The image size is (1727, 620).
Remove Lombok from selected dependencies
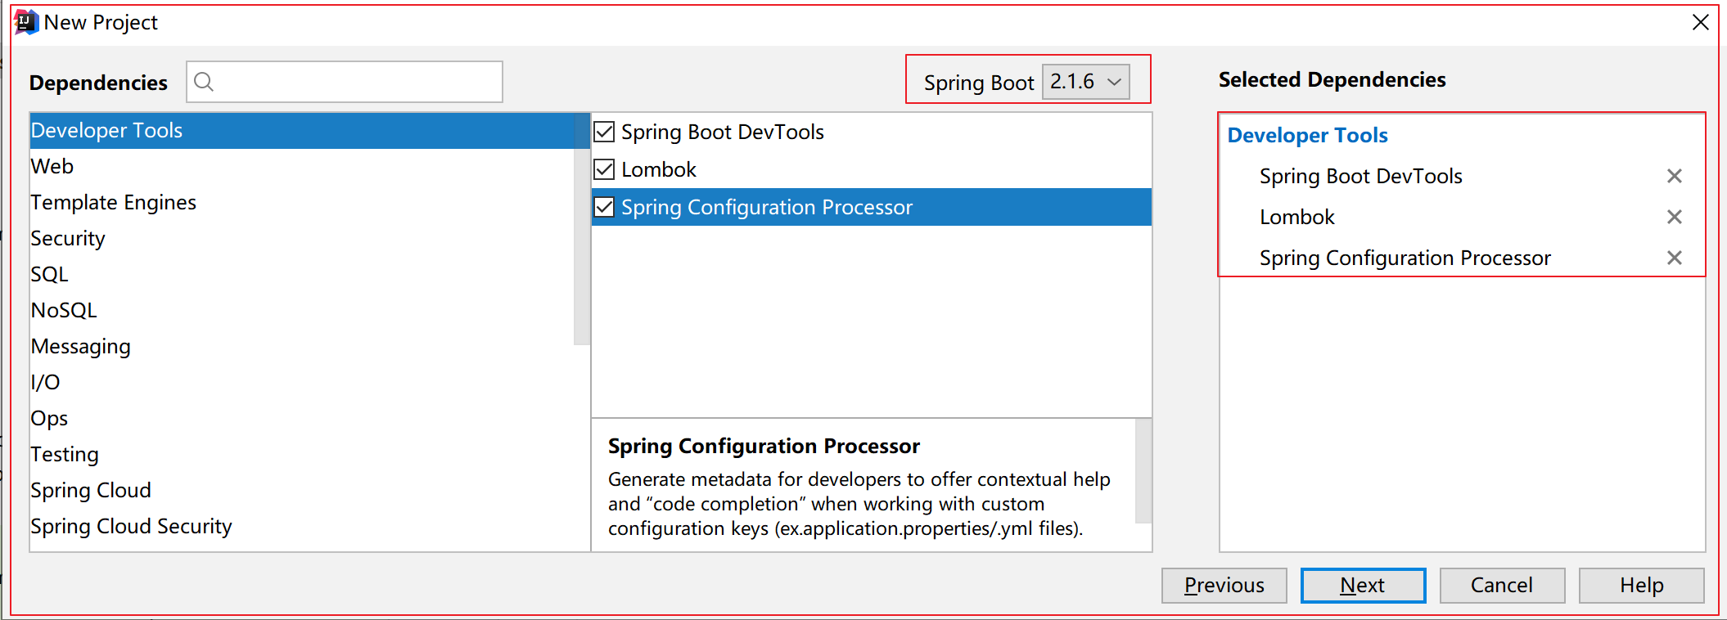tap(1674, 217)
